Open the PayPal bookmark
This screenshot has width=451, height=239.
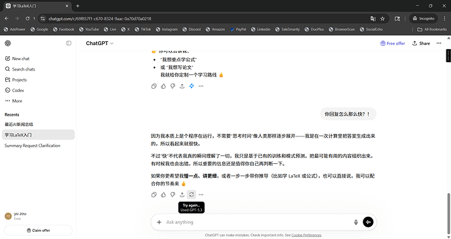point(238,29)
